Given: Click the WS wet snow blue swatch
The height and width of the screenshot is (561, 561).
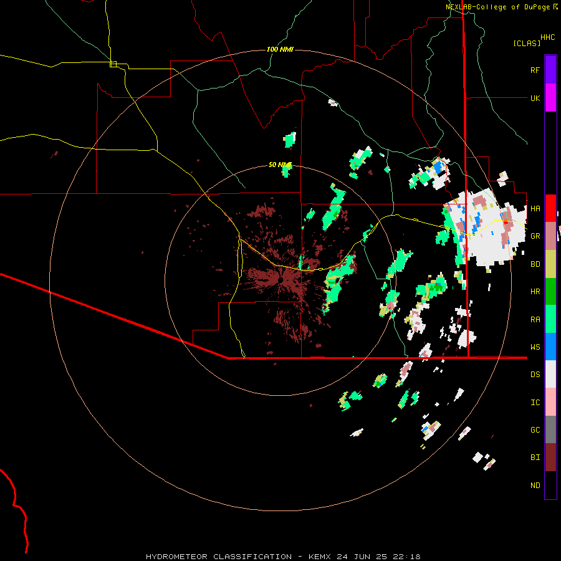Looking at the screenshot, I should (550, 347).
